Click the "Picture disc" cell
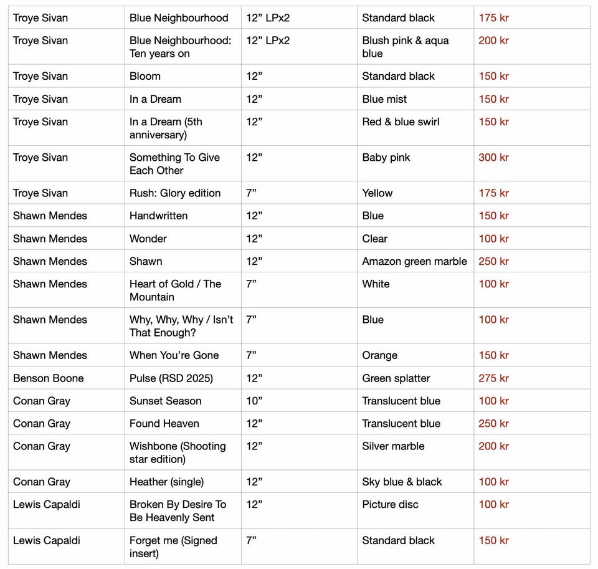 pos(390,504)
